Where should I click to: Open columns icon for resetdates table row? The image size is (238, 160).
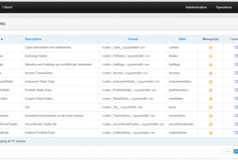point(236,98)
